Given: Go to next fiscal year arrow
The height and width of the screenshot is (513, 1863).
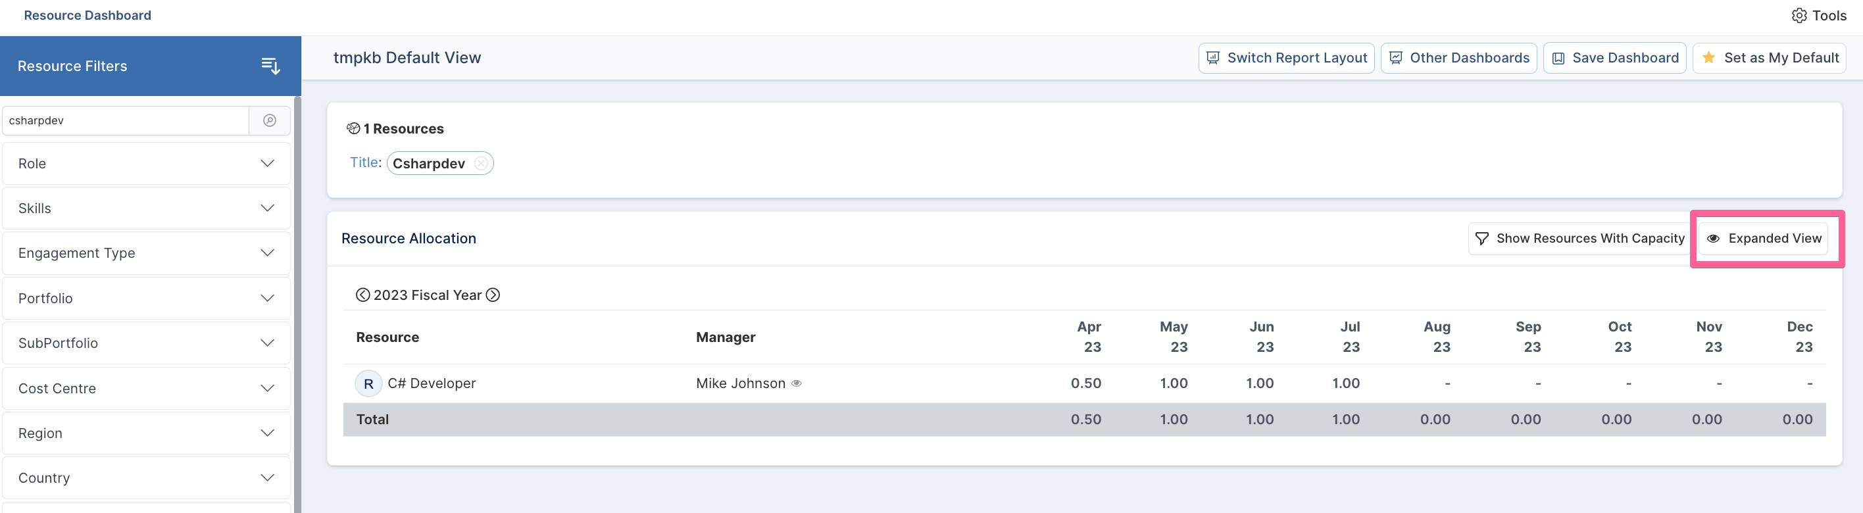Looking at the screenshot, I should 493,295.
